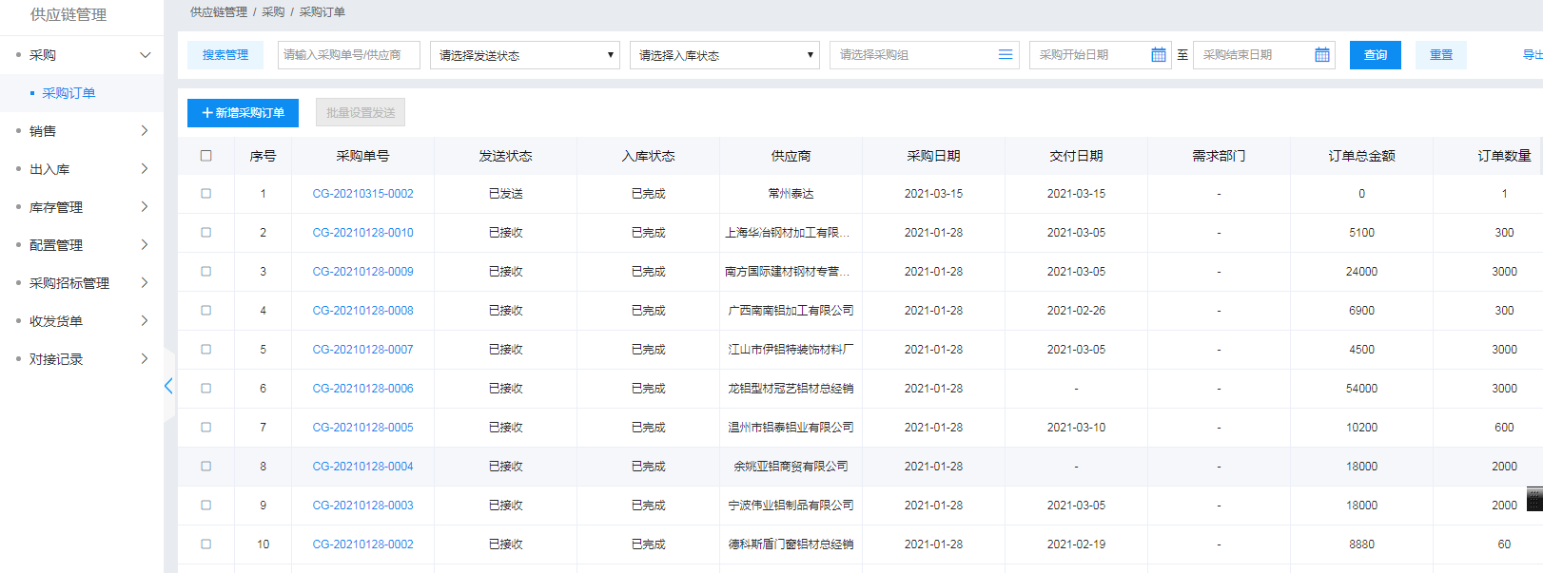This screenshot has width=1543, height=573.
Task: Click the 新增采购订单 button
Action: [x=243, y=113]
